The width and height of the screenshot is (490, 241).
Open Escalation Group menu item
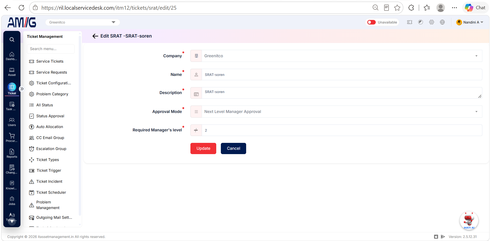[x=51, y=149]
